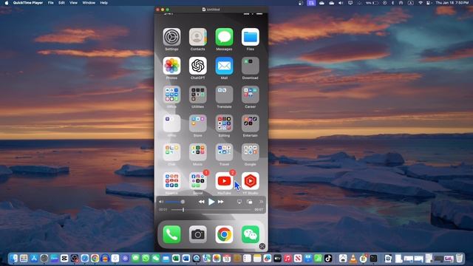Open WhatsApp from the Dock

tap(146, 258)
